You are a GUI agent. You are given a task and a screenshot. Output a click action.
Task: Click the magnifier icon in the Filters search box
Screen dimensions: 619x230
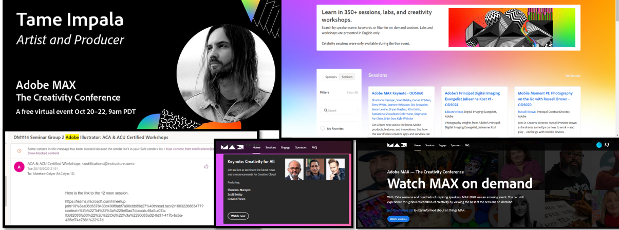coord(325,110)
